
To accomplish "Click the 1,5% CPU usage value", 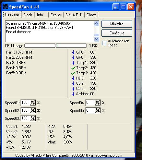I will coord(93,46).
